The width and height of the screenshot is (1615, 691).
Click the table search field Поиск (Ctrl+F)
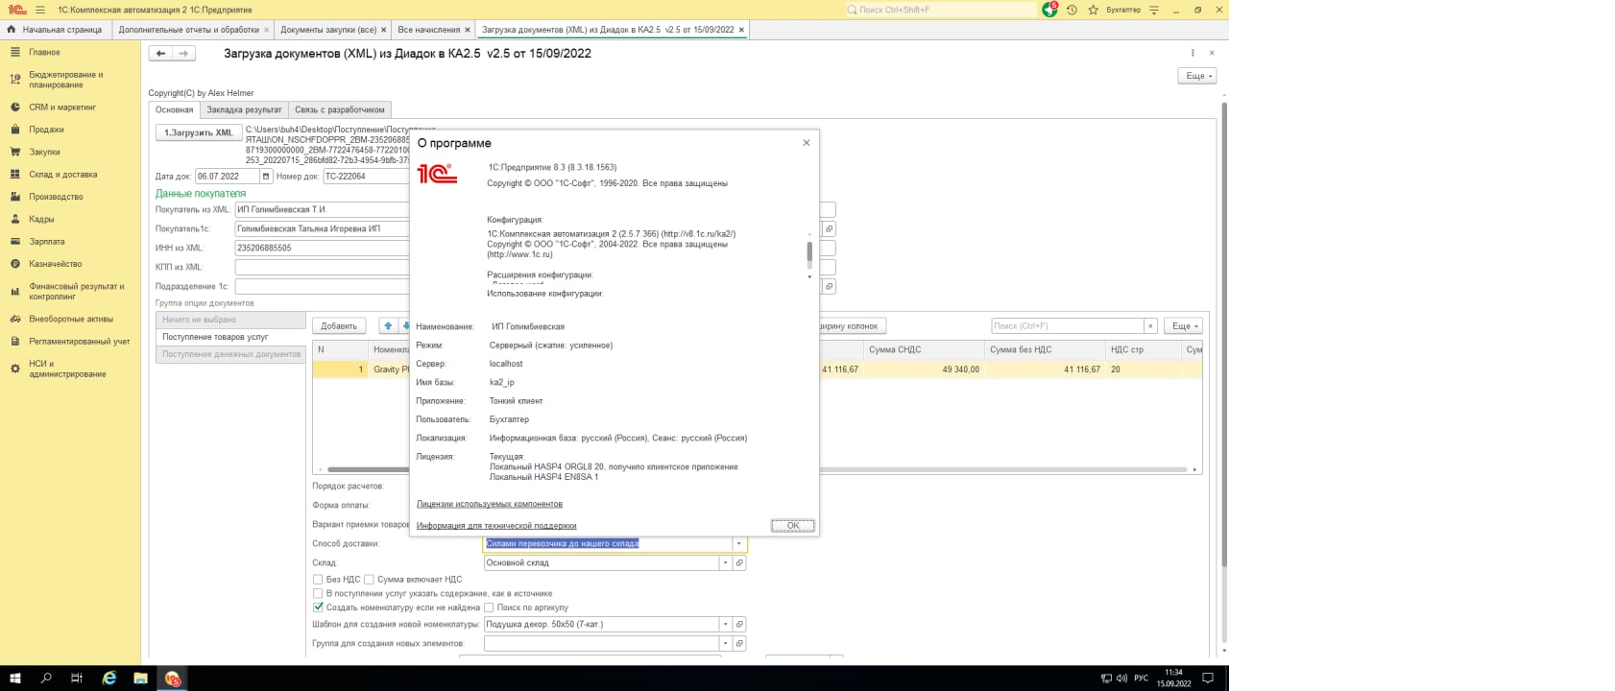click(x=1068, y=326)
